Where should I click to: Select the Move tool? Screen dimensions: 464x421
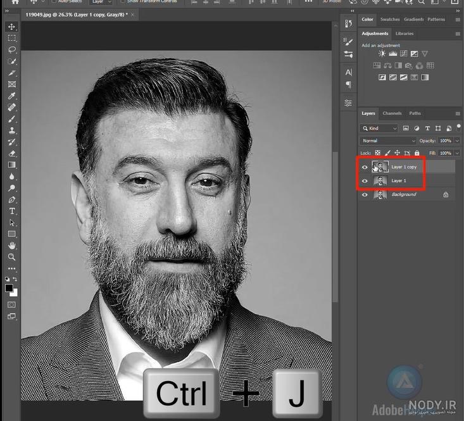tap(11, 27)
